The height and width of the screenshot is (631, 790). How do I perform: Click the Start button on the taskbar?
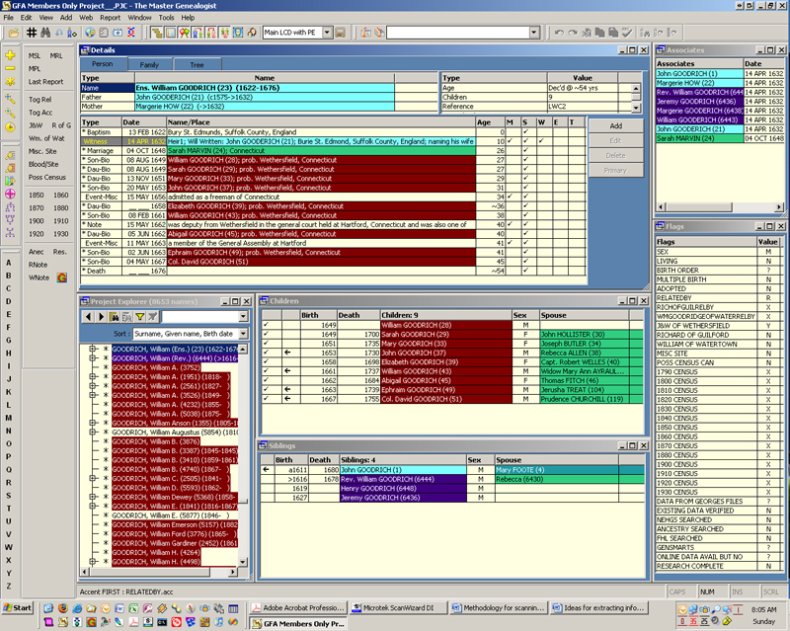pyautogui.click(x=18, y=608)
